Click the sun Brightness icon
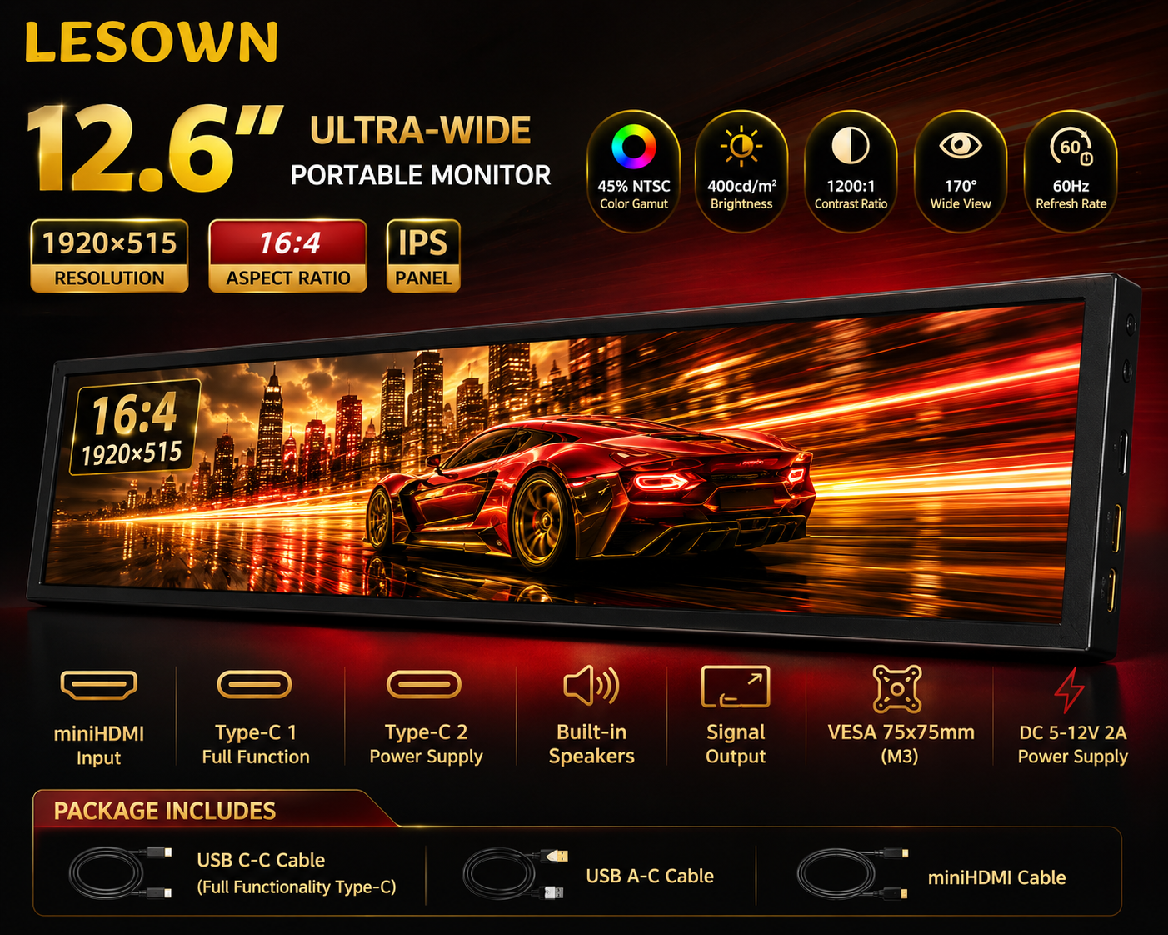 tap(741, 147)
